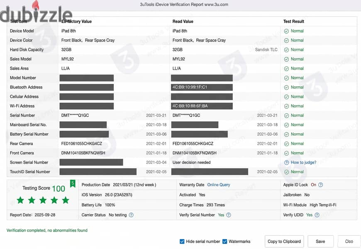Click the Verify UDID Yes value

pos(309,215)
